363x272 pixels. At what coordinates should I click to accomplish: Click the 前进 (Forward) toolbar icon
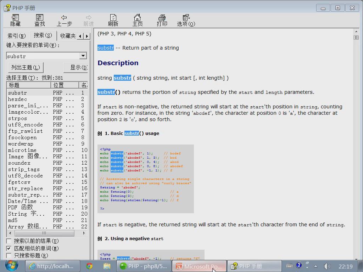(x=88, y=20)
